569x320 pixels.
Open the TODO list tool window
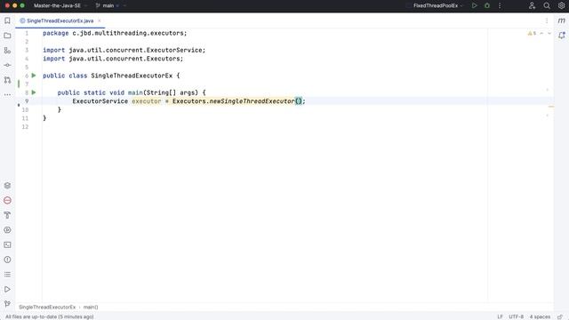7,275
